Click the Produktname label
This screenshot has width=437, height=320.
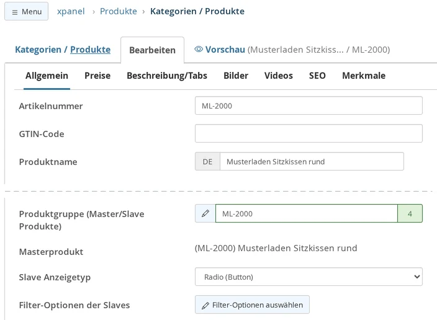coord(48,162)
